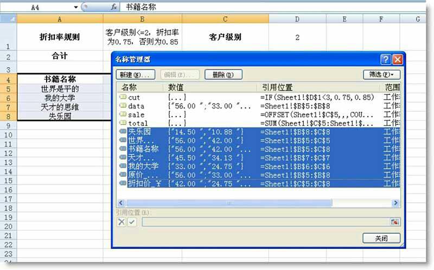434x270 pixels.
Task: Click the horizontal scrollbar right arrow
Action: click(396, 203)
